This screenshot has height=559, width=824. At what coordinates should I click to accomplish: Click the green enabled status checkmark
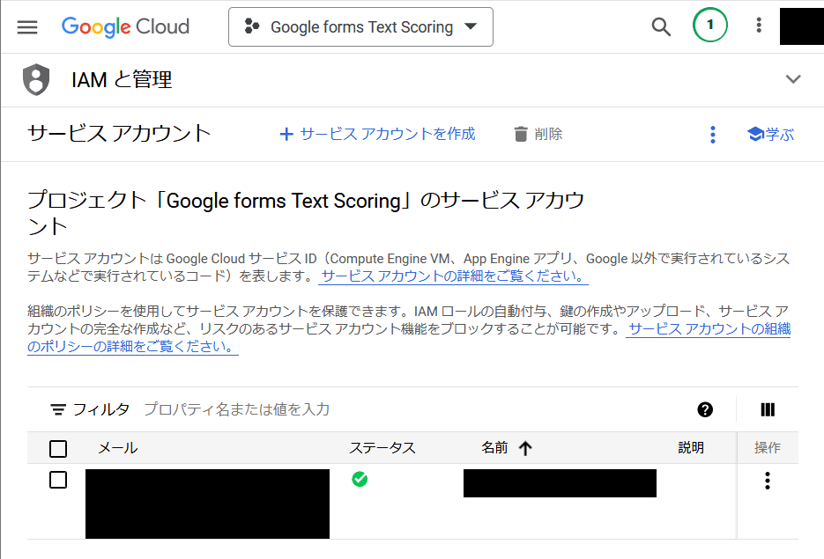[360, 479]
